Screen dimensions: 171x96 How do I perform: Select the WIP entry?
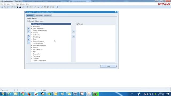(34, 52)
